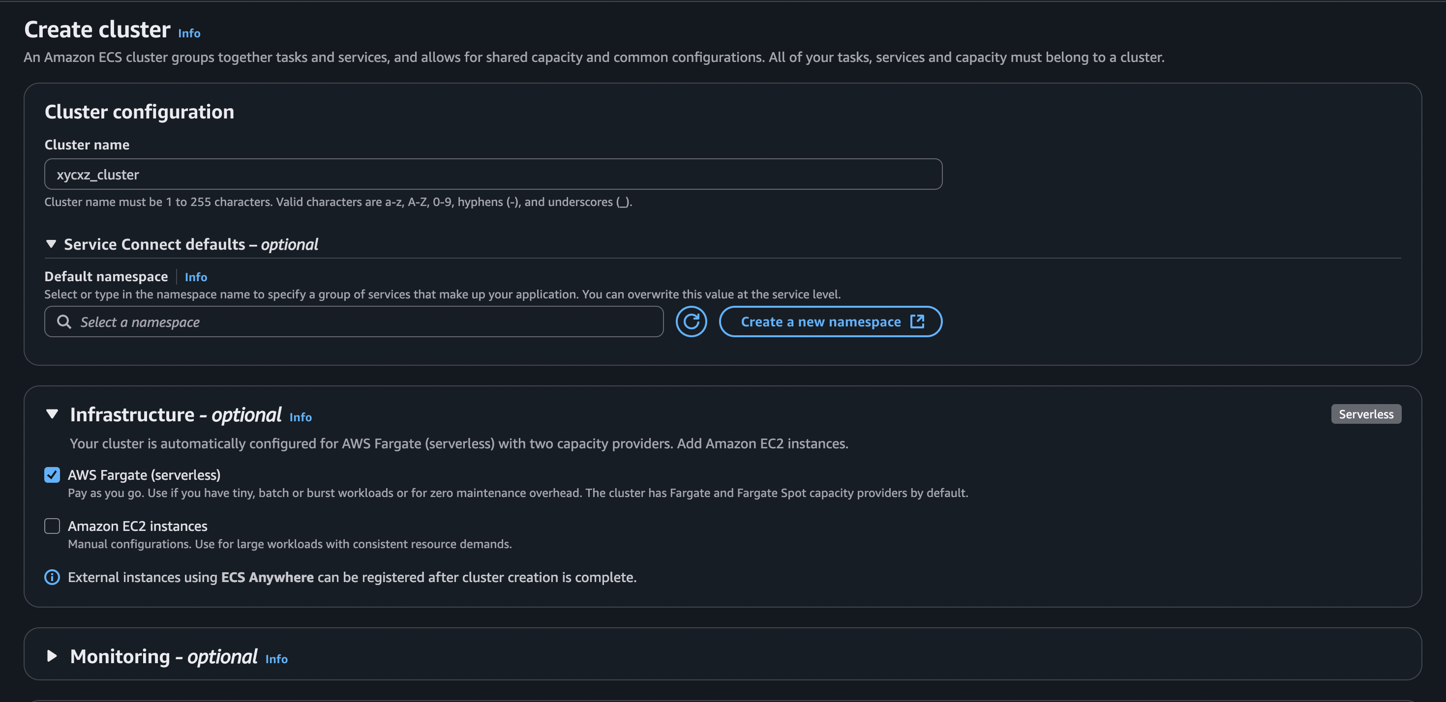1446x702 pixels.
Task: Click the disclosure triangle beside Service Connect defaults
Action: click(x=51, y=243)
